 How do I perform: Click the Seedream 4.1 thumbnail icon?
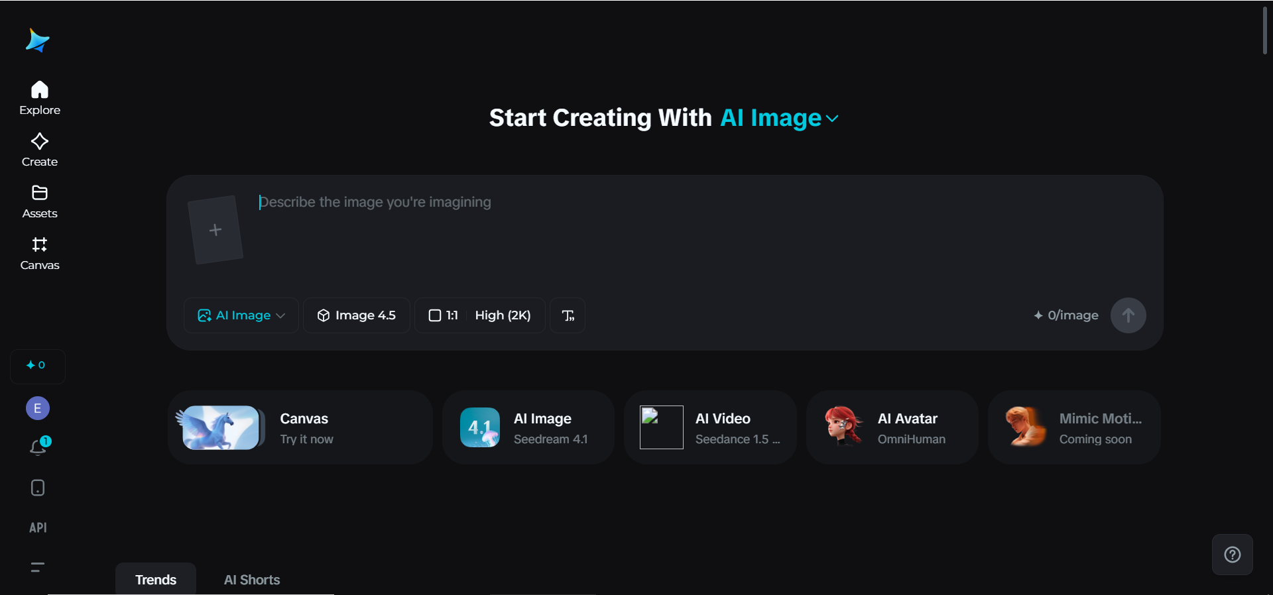pos(480,427)
